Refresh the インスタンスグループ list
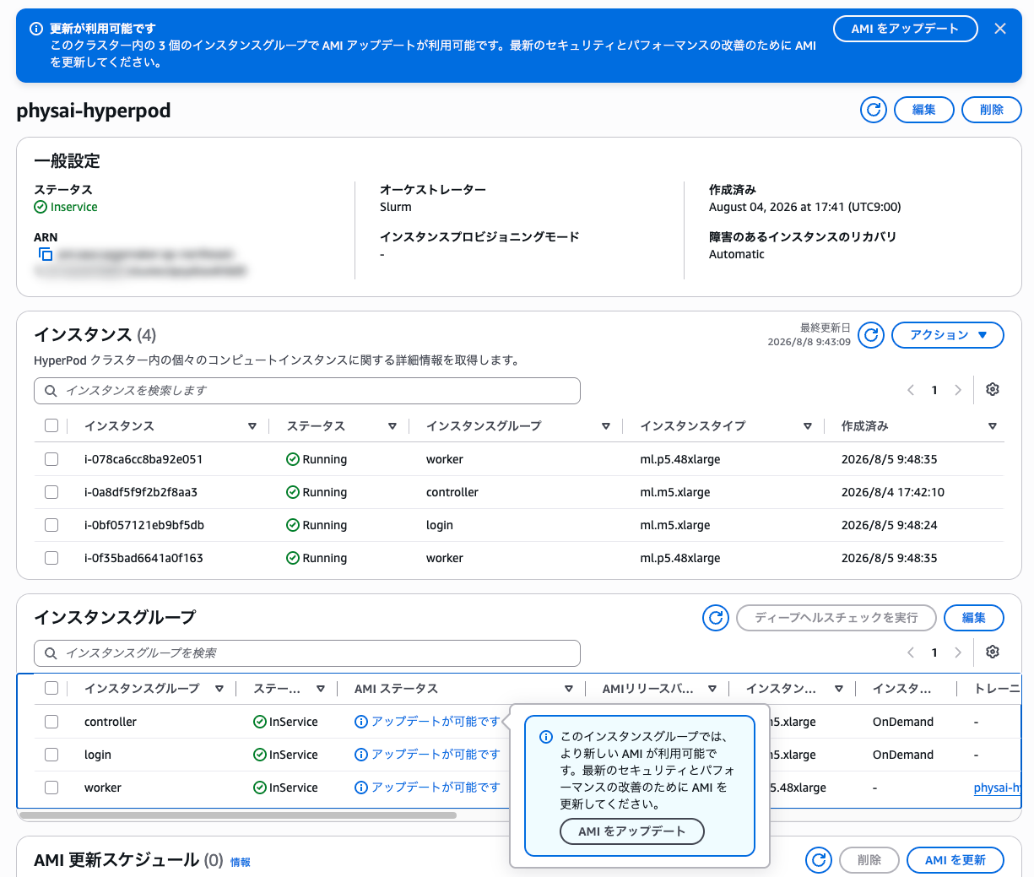1034x877 pixels. click(x=716, y=618)
